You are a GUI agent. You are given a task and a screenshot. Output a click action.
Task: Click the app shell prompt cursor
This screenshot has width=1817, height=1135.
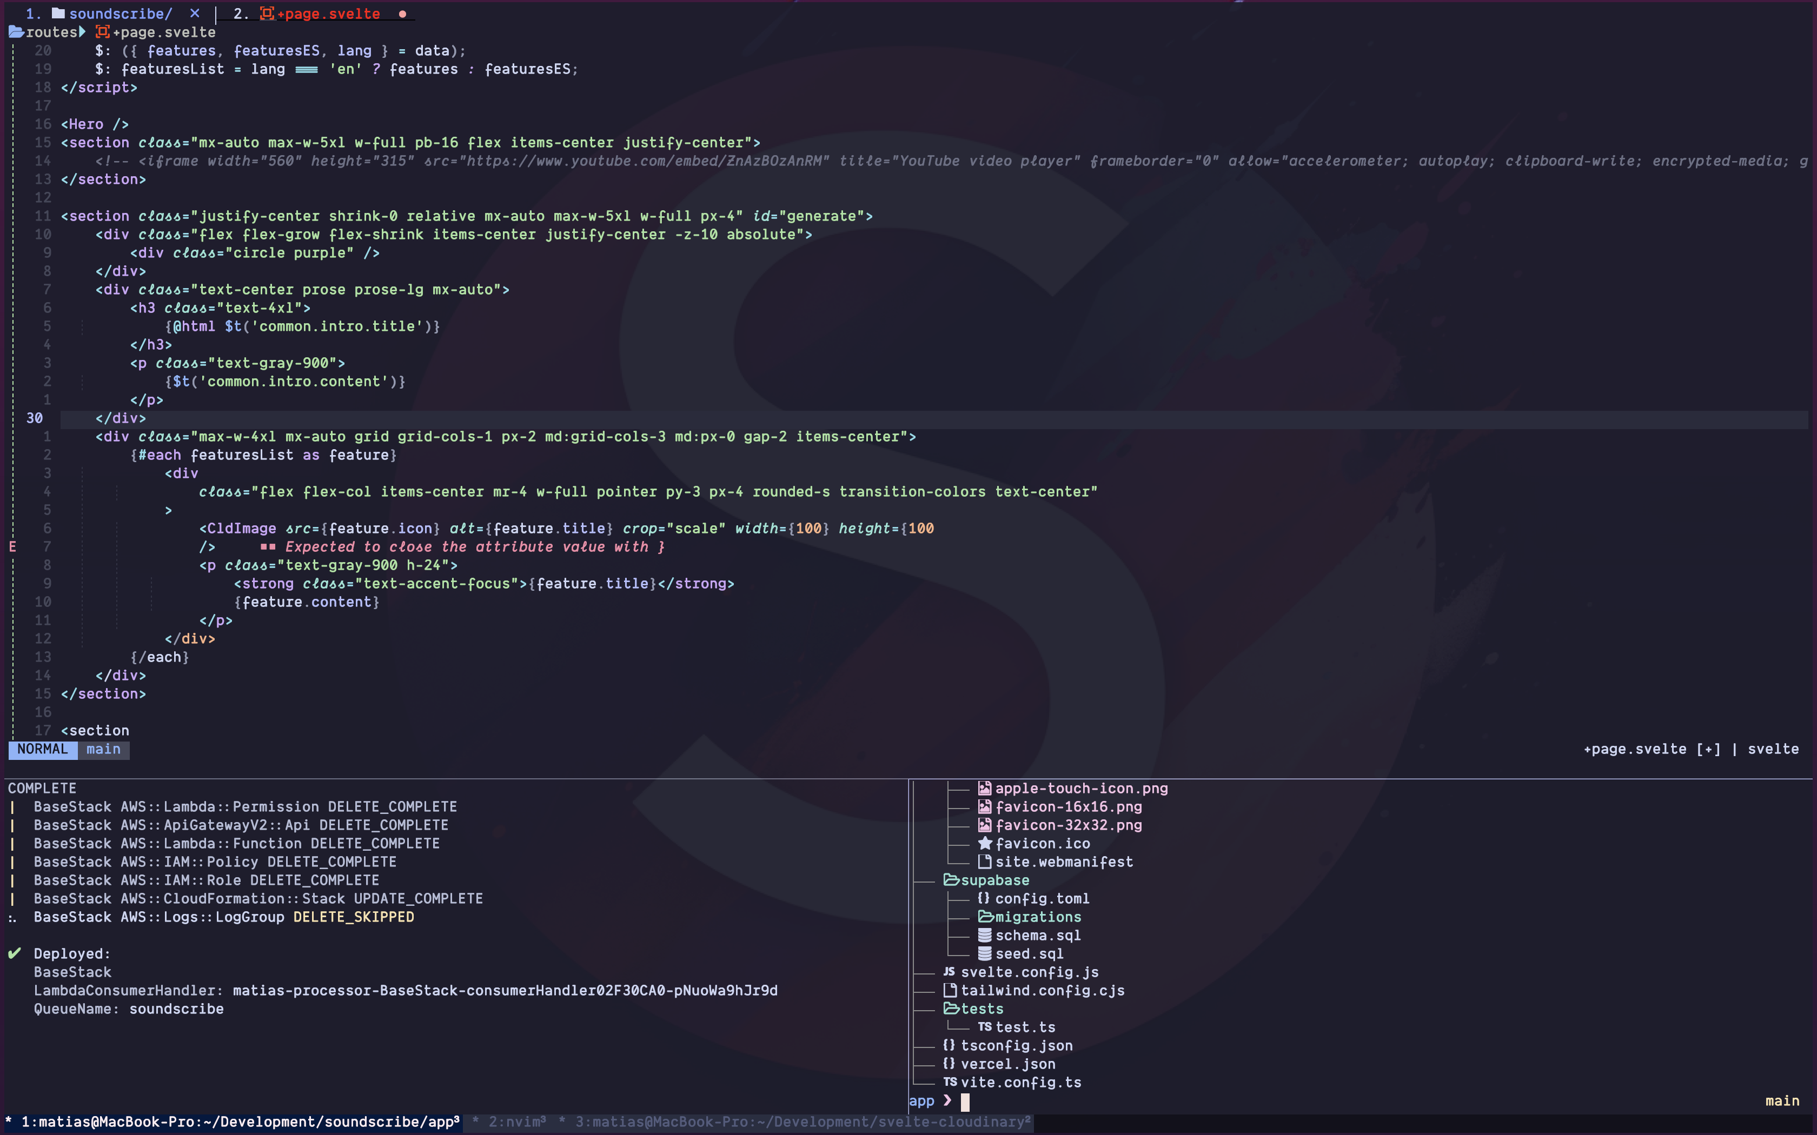pos(965,1101)
